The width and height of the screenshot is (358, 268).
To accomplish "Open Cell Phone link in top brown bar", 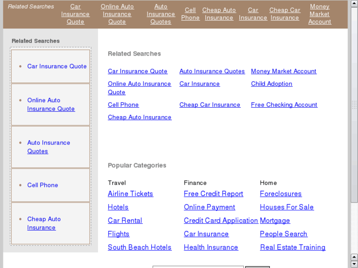I will click(191, 14).
